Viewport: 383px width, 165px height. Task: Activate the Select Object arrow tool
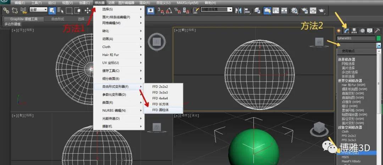pos(52,10)
